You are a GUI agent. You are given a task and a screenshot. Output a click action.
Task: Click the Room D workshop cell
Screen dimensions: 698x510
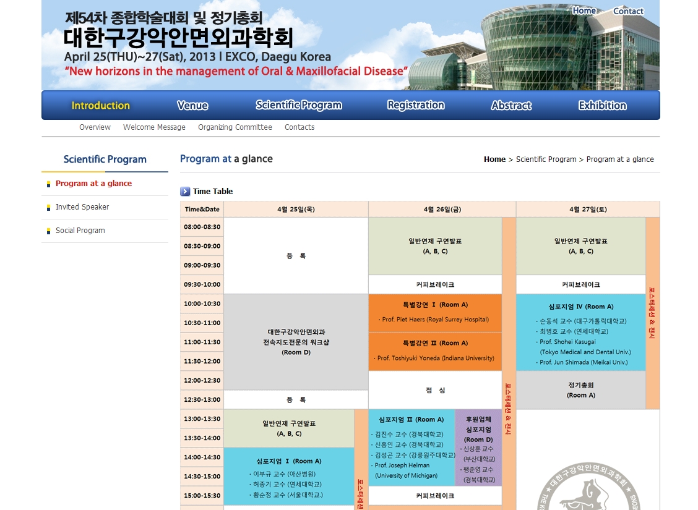296,342
